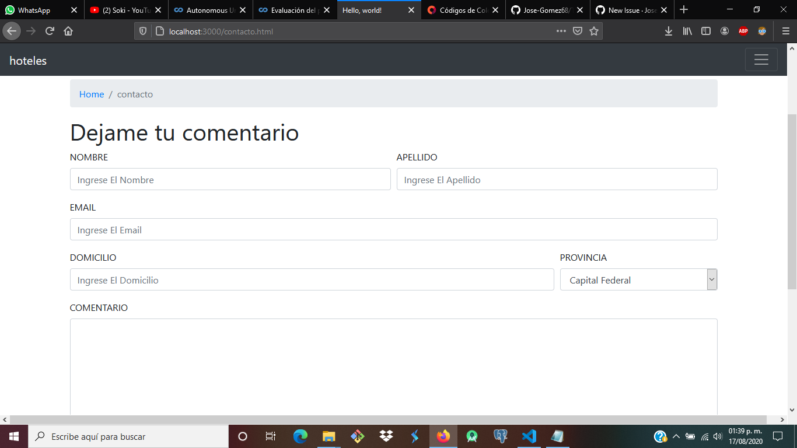The height and width of the screenshot is (448, 797).
Task: Click the Adblock Plus extension icon
Action: [x=743, y=31]
